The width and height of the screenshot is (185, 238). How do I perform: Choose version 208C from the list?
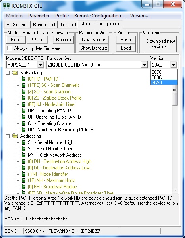click(164, 77)
